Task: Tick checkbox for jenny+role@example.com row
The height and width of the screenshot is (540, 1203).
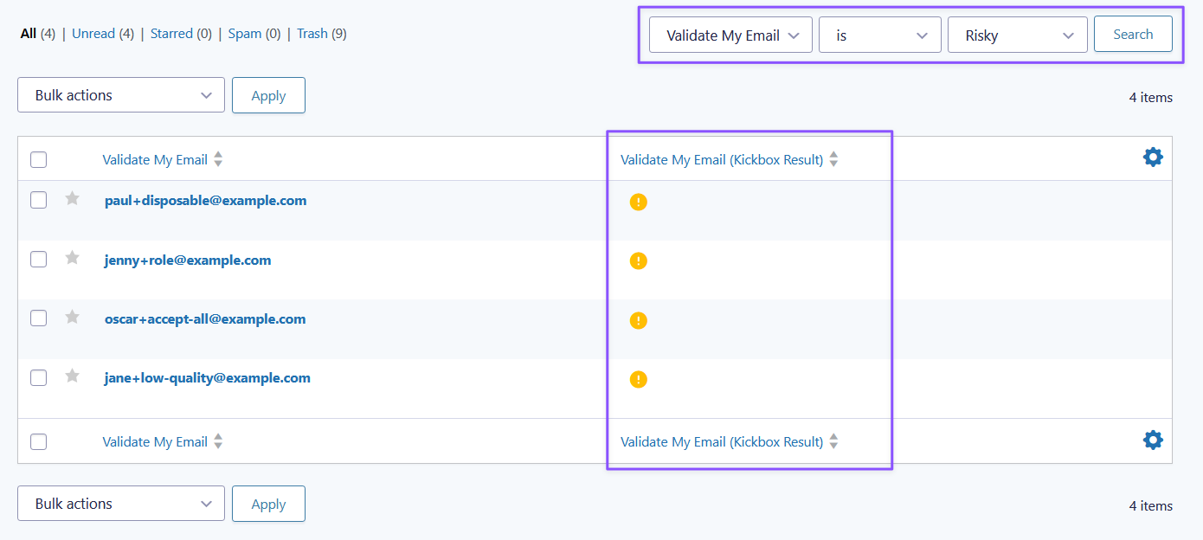Action: coord(38,259)
